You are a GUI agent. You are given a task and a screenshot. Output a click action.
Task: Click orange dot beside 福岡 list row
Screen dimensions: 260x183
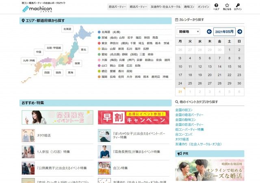pyautogui.click(x=99, y=77)
